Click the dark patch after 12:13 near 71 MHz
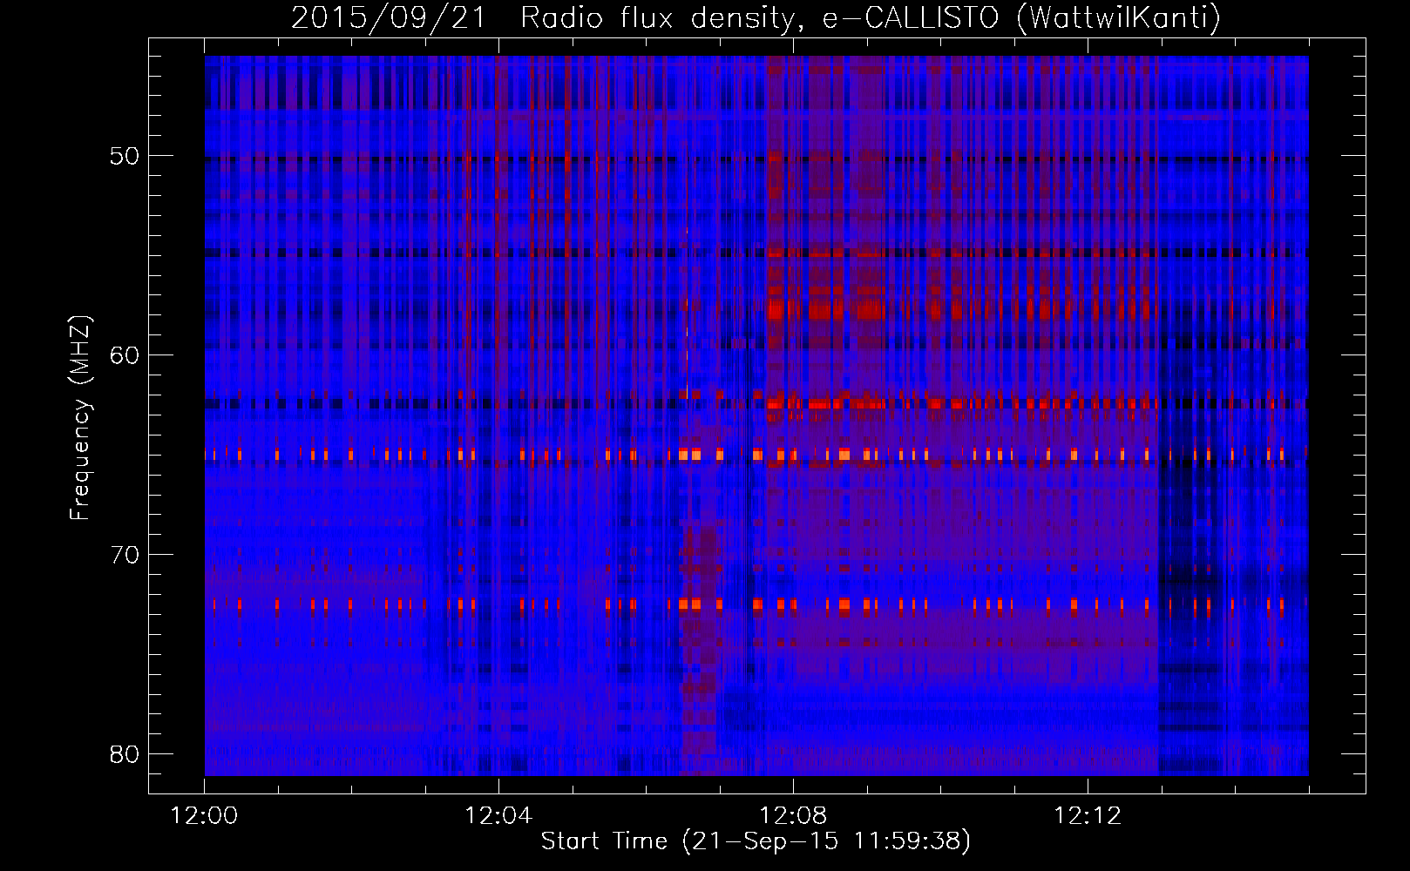1410x871 pixels. [x=1185, y=577]
